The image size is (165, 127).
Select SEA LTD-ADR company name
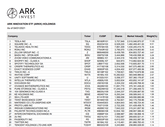coord(22,97)
